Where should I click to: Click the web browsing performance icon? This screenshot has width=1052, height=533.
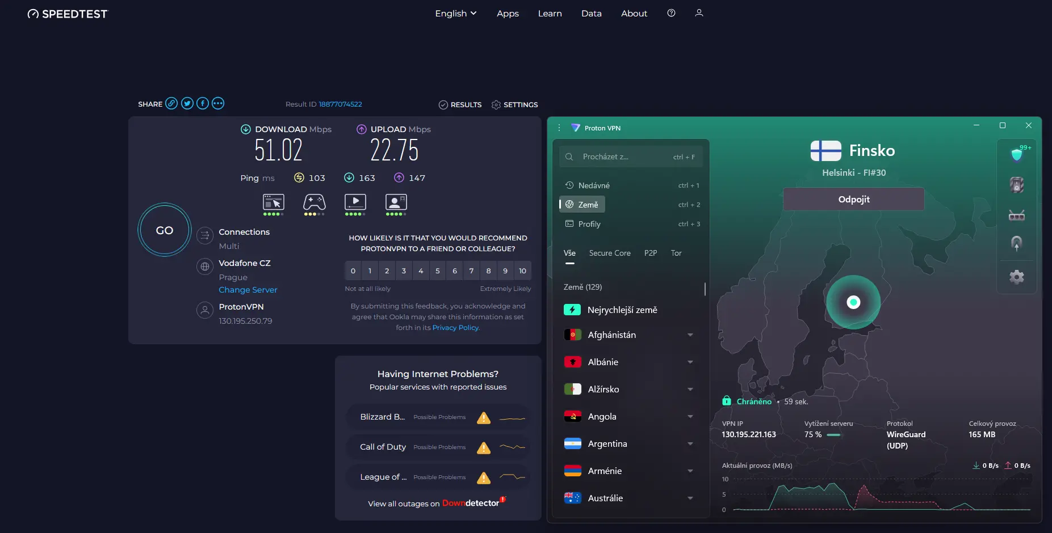pyautogui.click(x=274, y=202)
